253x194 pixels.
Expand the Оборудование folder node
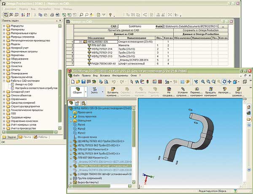pos(4,59)
